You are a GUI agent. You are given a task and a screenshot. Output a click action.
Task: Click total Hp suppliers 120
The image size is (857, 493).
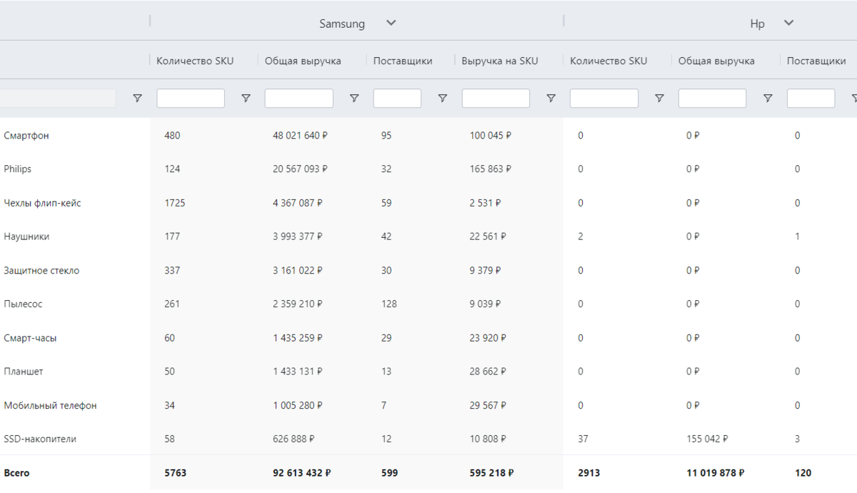pyautogui.click(x=803, y=472)
